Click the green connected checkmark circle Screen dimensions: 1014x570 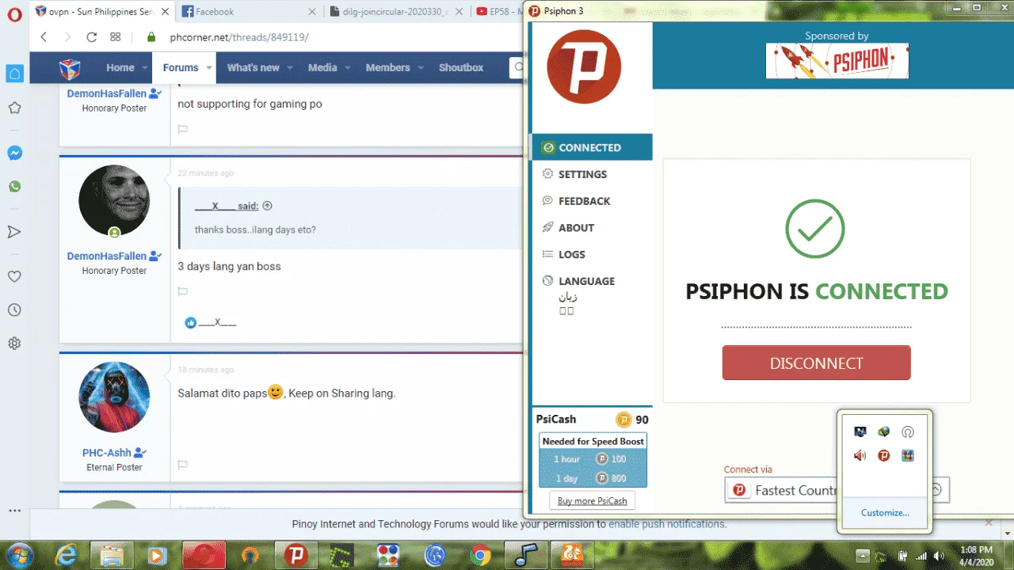click(x=815, y=228)
